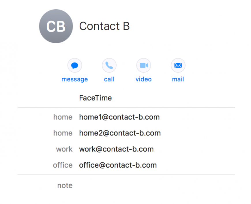This screenshot has height=204, width=251.
Task: Select the Contact B name heading
Action: [104, 26]
